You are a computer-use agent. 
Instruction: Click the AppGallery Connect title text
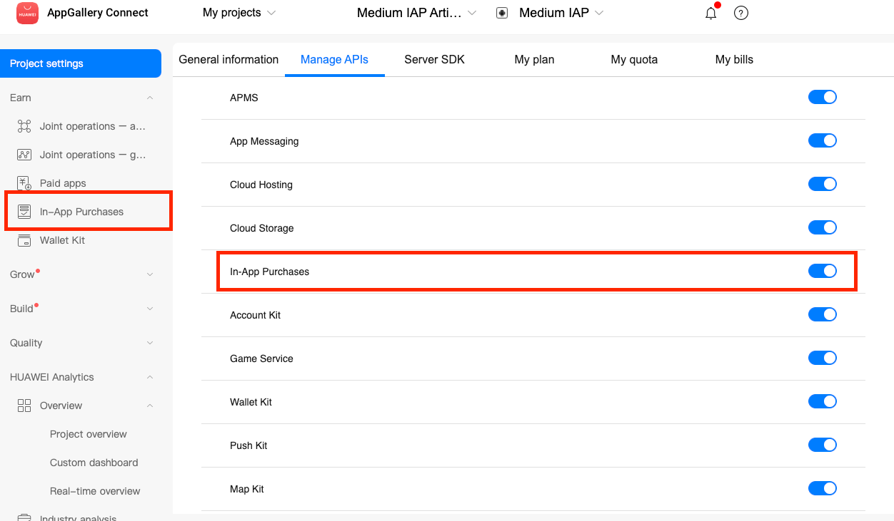98,13
